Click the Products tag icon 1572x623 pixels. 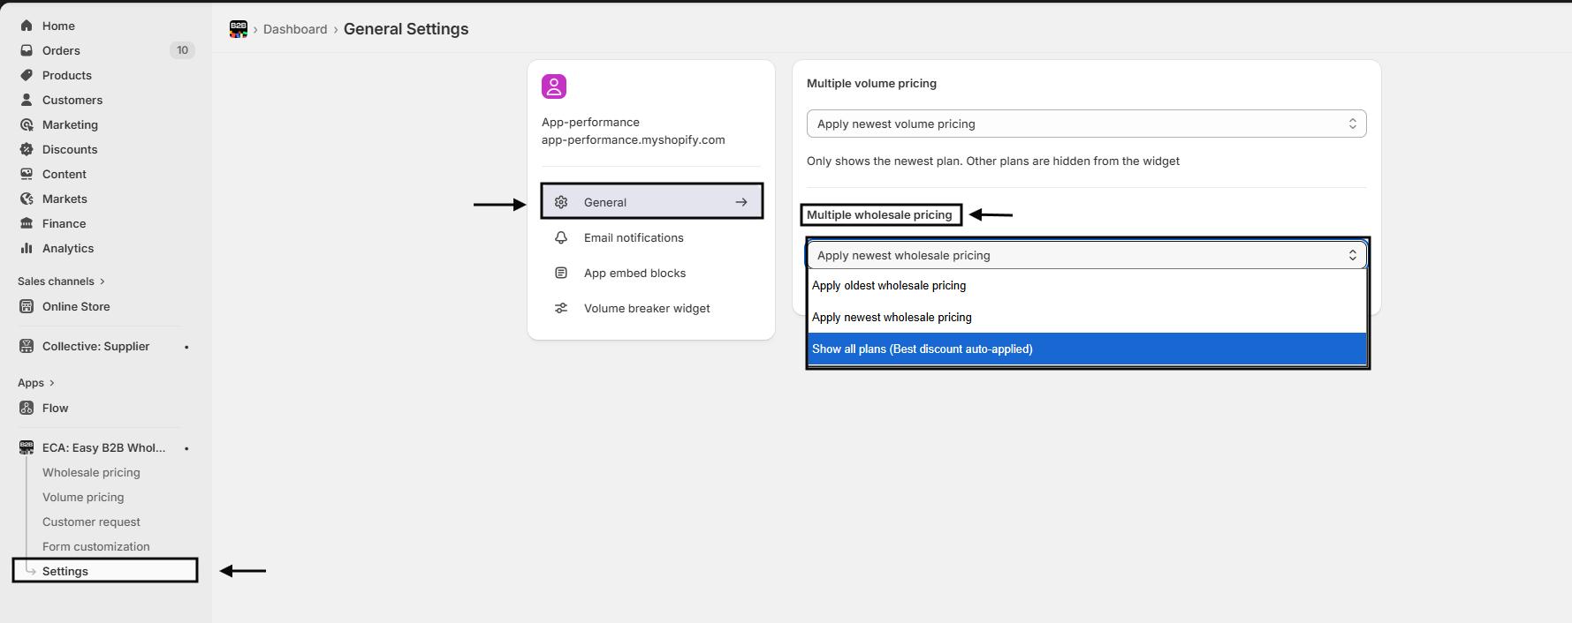click(27, 75)
